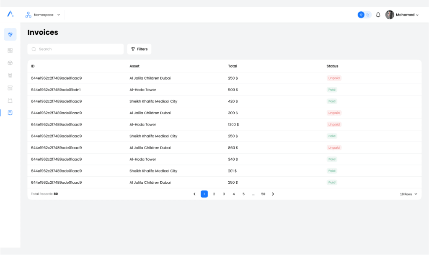Click the layout template icon in the sidebar
The width and height of the screenshot is (429, 255).
coord(10,88)
